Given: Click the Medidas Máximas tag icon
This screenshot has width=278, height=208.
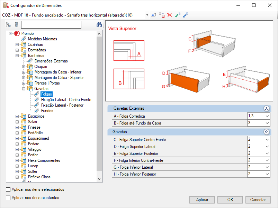Looking at the screenshot, I should point(24,39).
